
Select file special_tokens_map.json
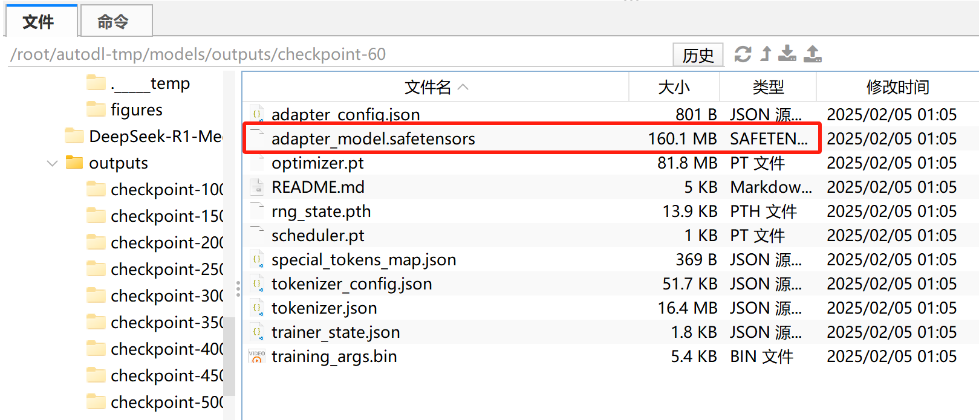point(364,260)
